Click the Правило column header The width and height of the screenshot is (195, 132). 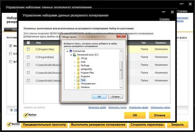(161, 43)
